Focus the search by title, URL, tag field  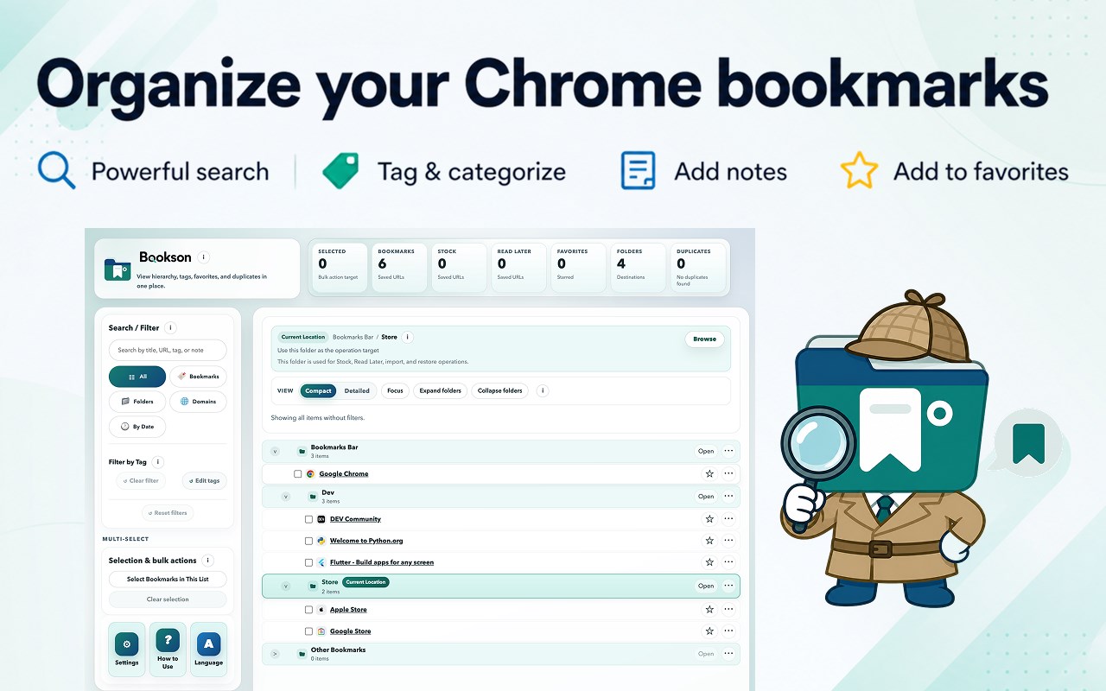click(168, 350)
